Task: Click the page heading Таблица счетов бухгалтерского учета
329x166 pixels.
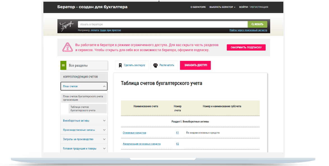Action: tap(162, 83)
